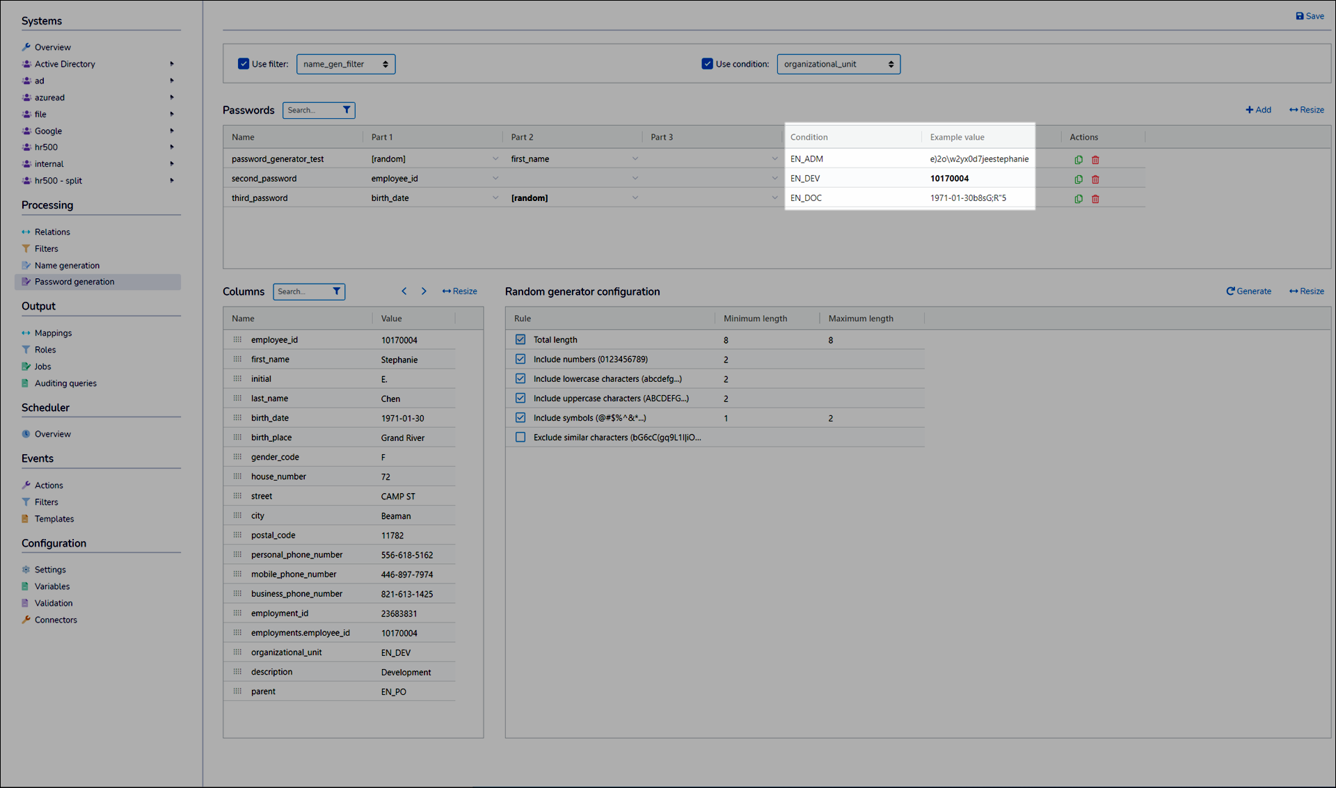Go to next column record arrow
The image size is (1336, 788).
424,291
